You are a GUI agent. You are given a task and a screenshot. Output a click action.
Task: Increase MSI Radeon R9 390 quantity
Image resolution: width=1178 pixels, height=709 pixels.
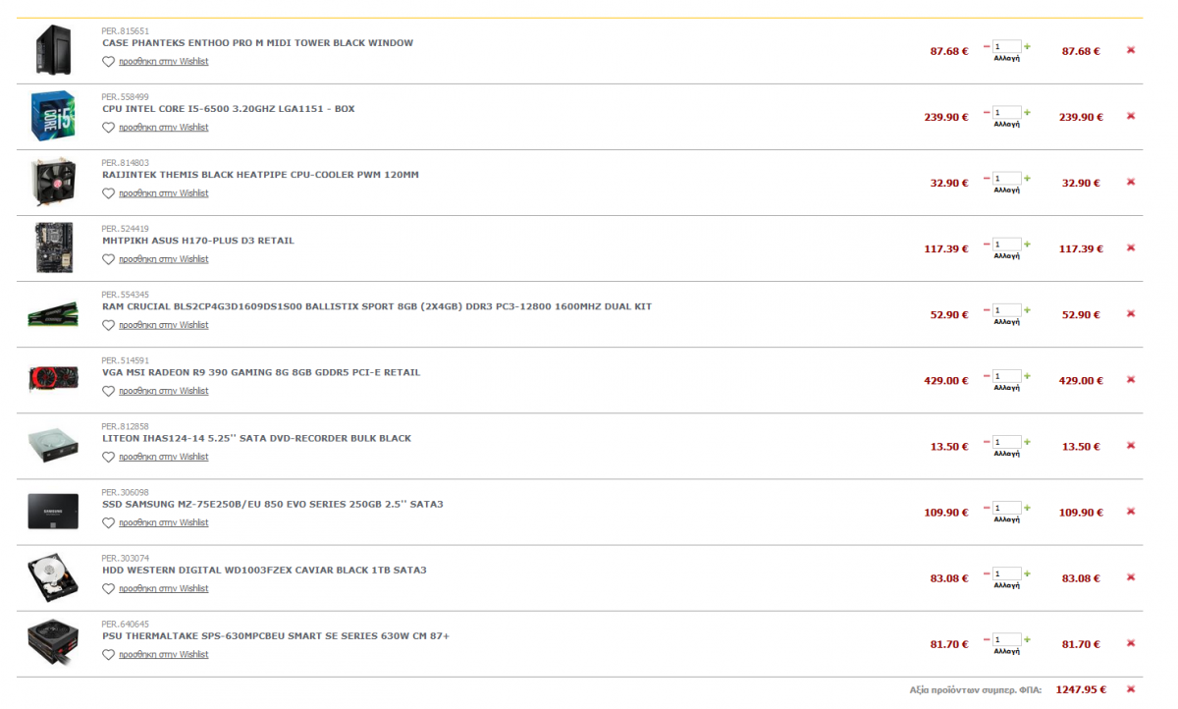tap(1028, 375)
